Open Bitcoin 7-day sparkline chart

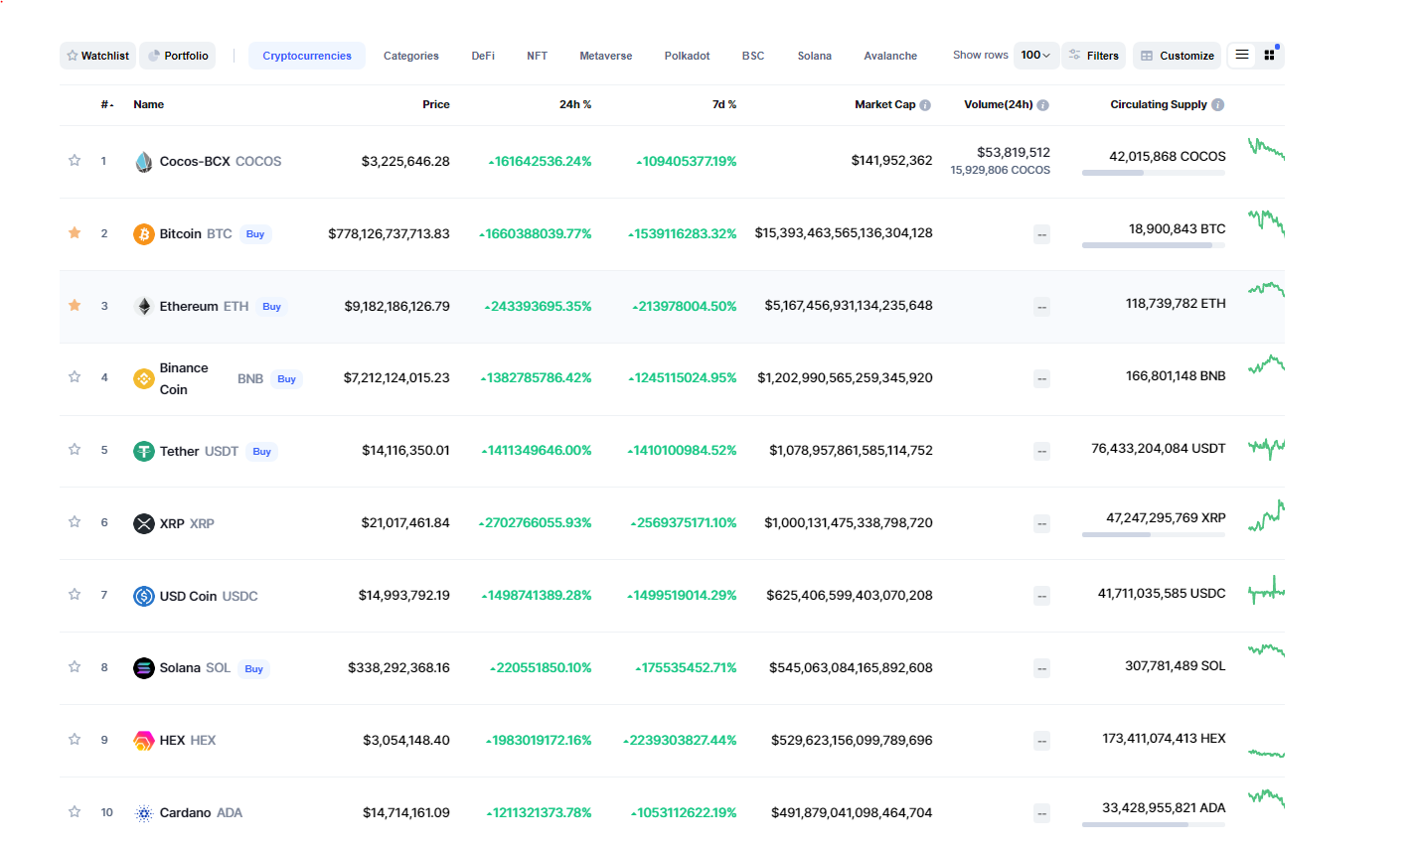pos(1267,222)
